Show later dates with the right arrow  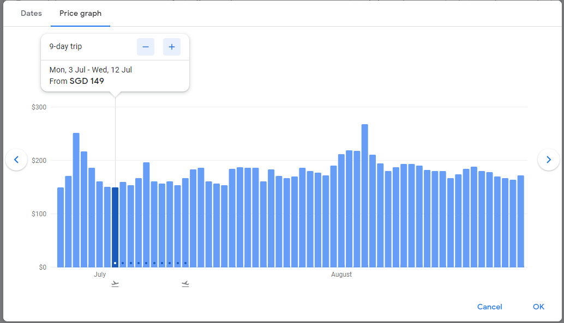point(549,160)
